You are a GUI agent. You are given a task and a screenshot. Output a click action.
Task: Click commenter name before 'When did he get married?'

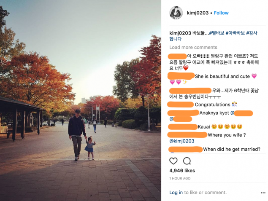(186, 149)
